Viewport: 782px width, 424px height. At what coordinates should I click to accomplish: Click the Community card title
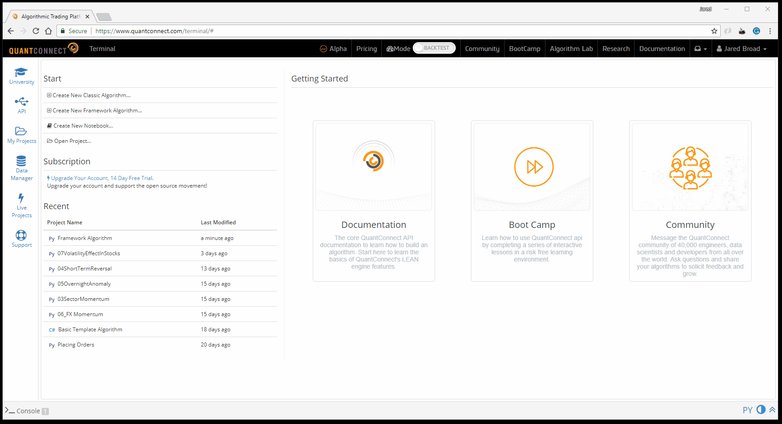click(x=690, y=225)
